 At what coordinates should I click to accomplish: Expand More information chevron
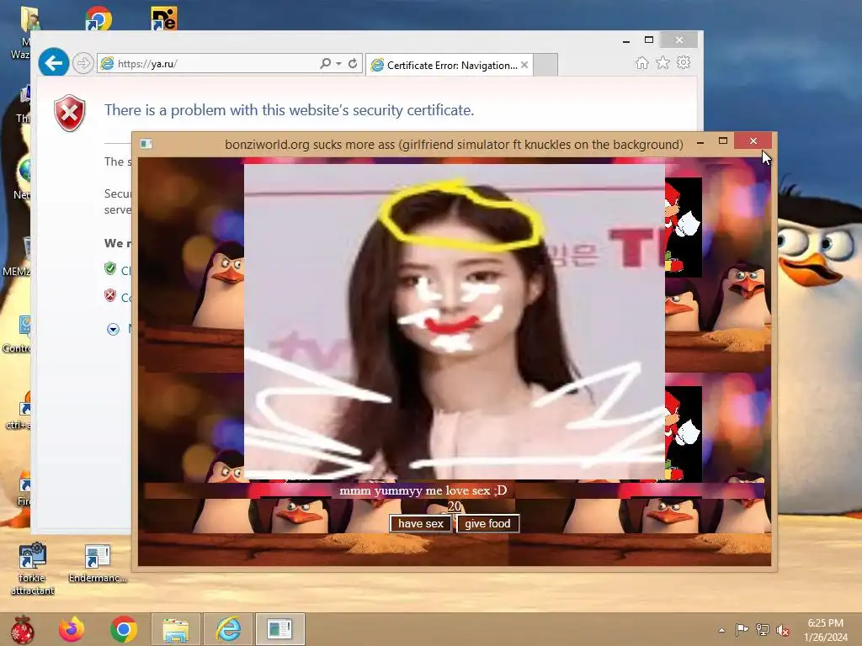(x=113, y=330)
